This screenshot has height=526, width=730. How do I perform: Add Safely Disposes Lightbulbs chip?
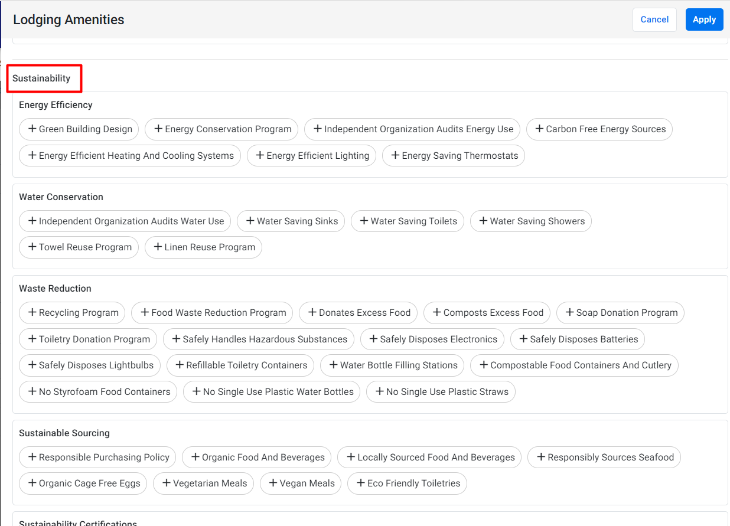pos(90,365)
